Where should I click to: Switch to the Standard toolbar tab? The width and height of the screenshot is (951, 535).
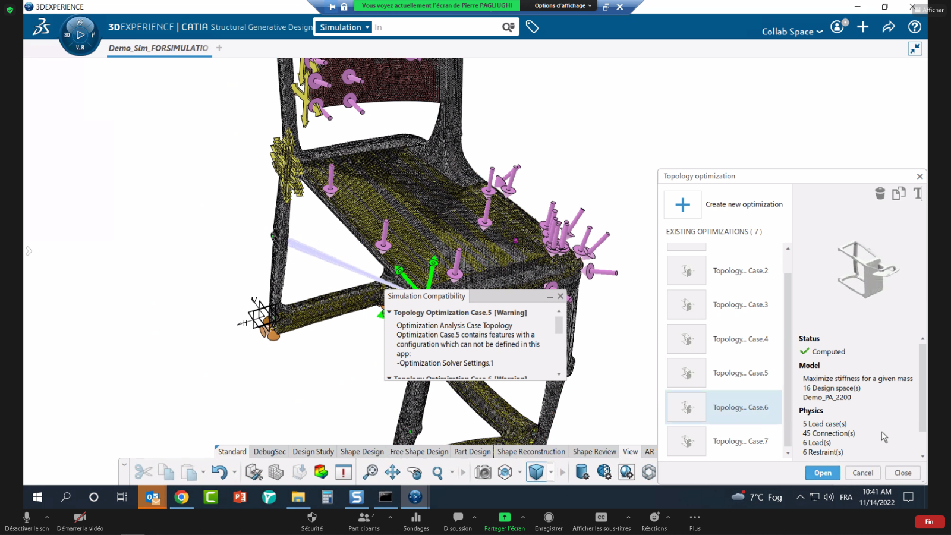coord(232,452)
